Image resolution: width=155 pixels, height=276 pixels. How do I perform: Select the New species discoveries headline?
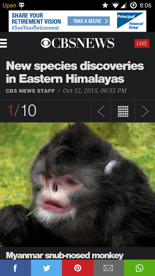pos(75,72)
